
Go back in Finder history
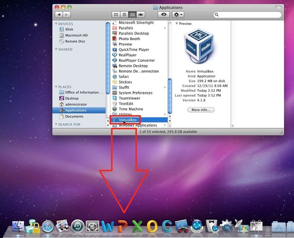point(59,15)
